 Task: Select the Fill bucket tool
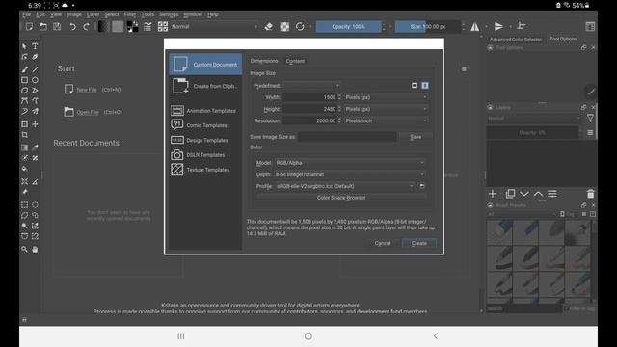[24, 169]
